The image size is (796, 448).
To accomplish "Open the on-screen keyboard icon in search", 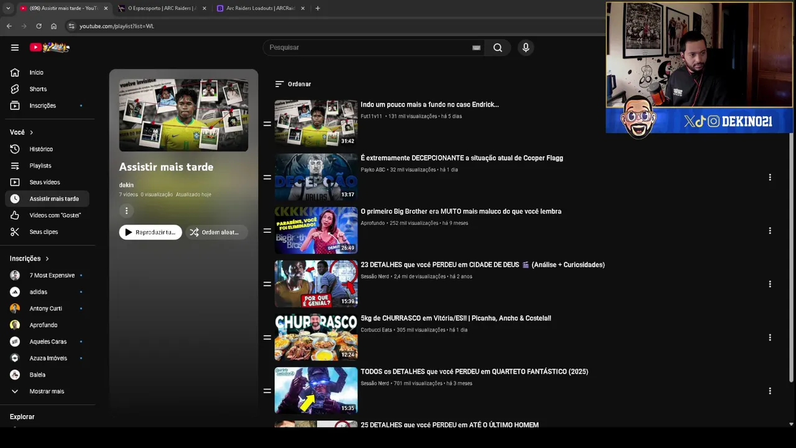I will coord(476,47).
